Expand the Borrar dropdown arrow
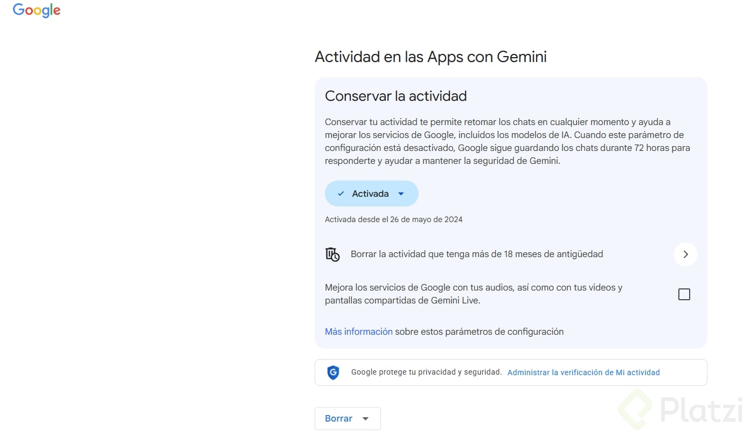The image size is (750, 435). (x=366, y=419)
